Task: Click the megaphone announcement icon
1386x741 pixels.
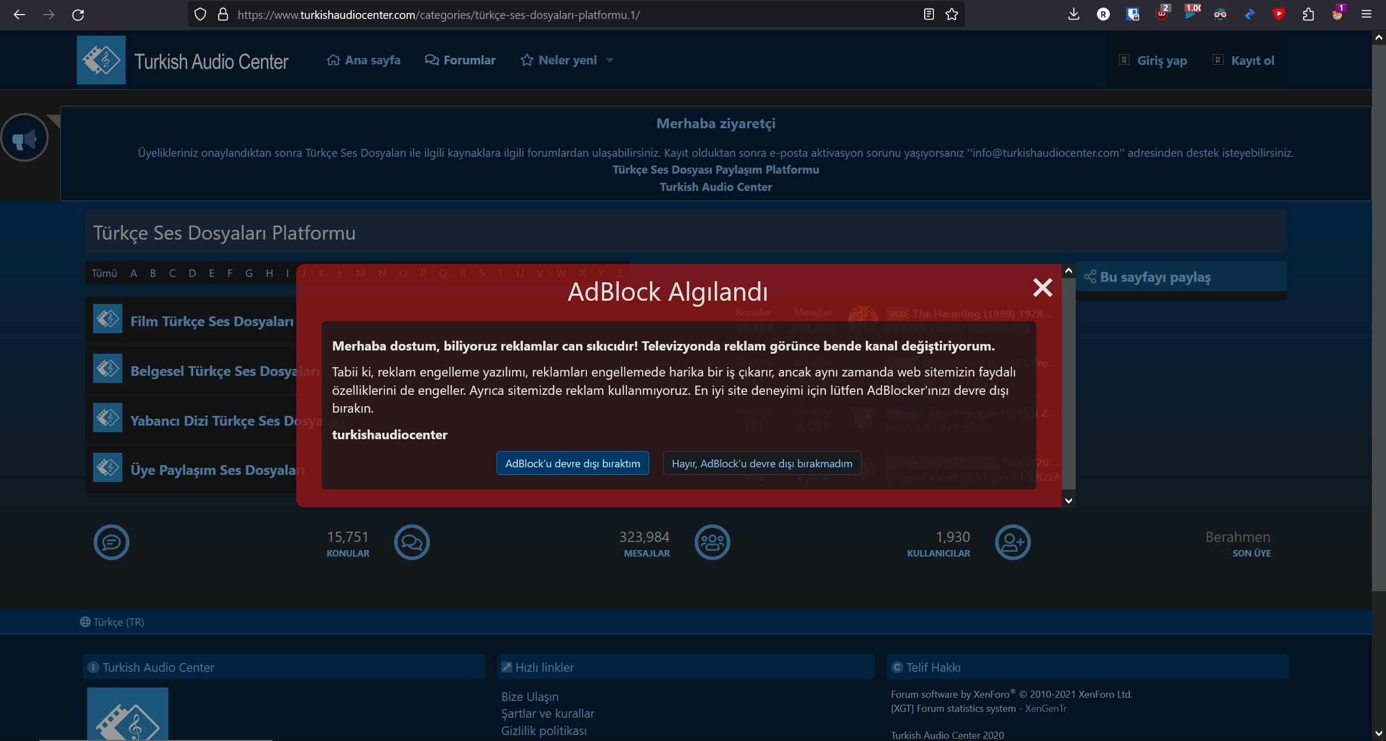Action: pyautogui.click(x=24, y=137)
